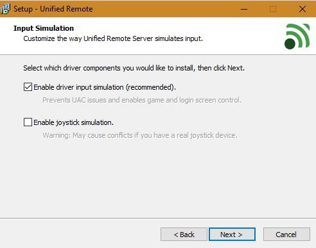Click the 'Customize the way Unified Remote Server' subtitle
This screenshot has width=316, height=248.
pyautogui.click(x=113, y=38)
